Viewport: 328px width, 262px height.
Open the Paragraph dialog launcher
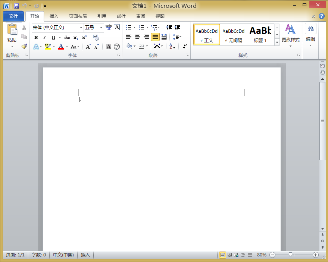coord(187,55)
